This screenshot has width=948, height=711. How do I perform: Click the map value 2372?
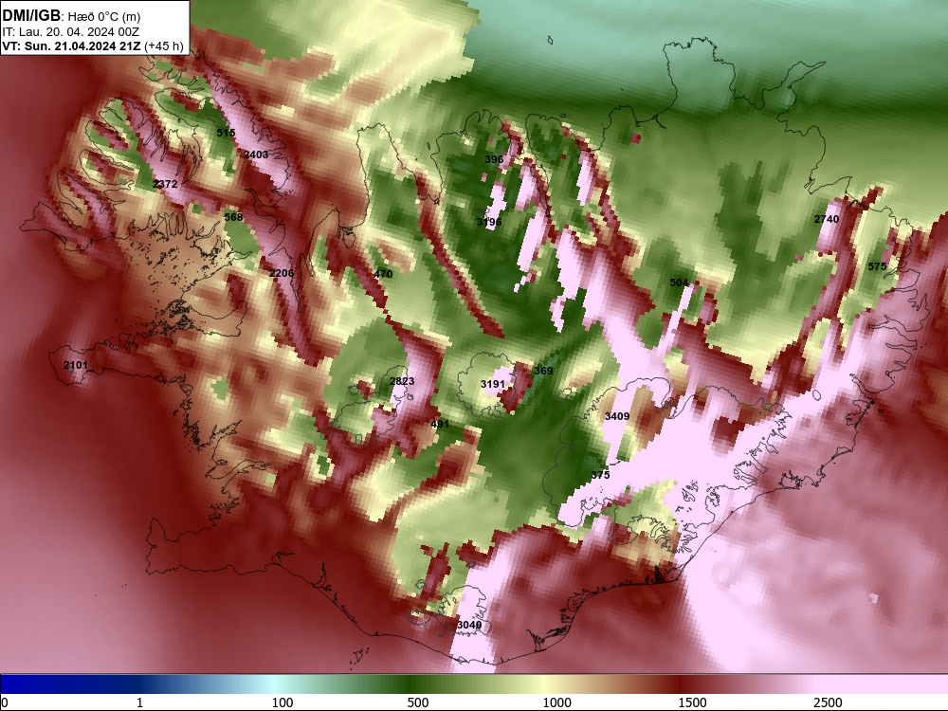165,184
